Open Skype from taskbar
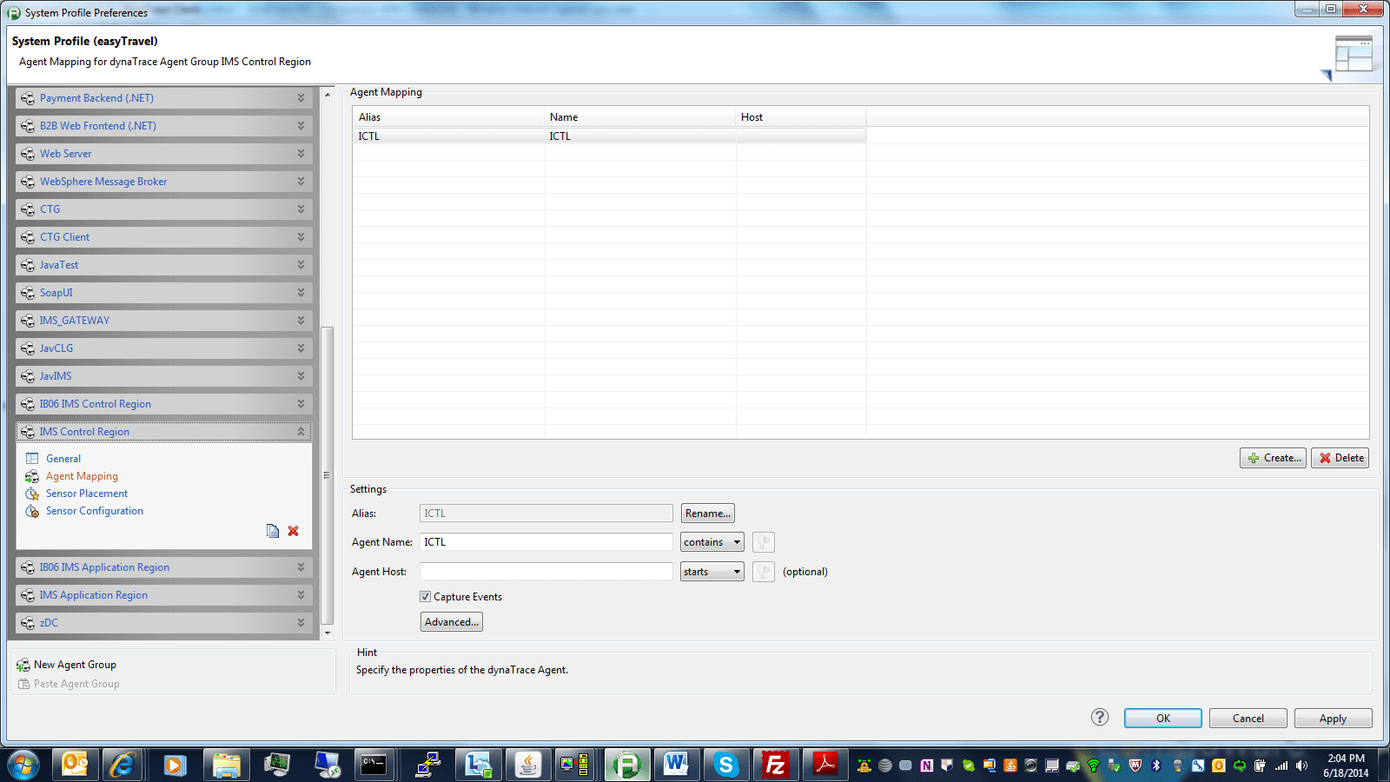The height and width of the screenshot is (782, 1390). pos(725,765)
